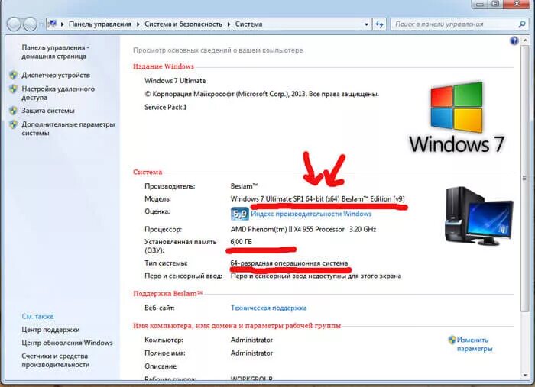
Task: Click the Control Panel icon in address bar
Action: 53,24
